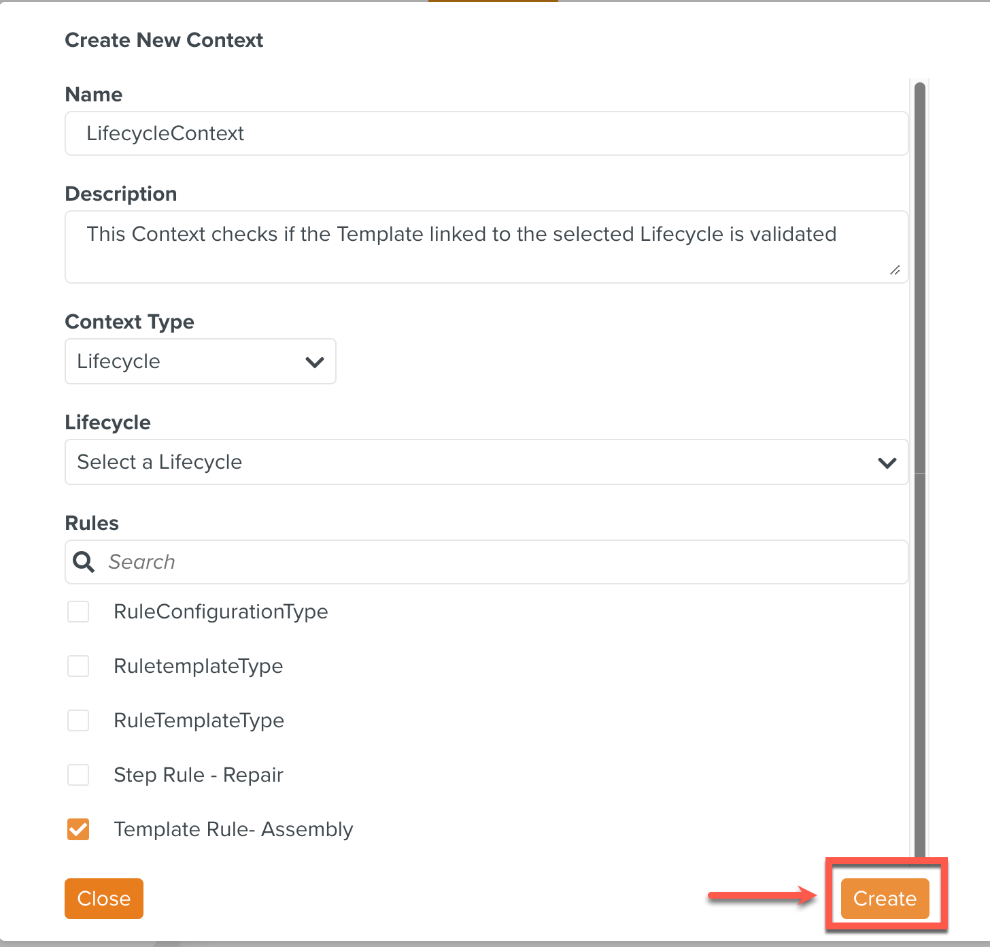Click the Description textarea resize handle

tap(895, 270)
